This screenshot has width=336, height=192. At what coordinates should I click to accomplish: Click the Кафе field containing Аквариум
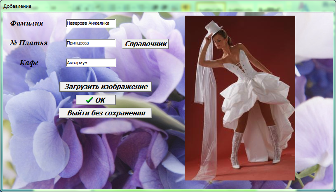(x=91, y=63)
